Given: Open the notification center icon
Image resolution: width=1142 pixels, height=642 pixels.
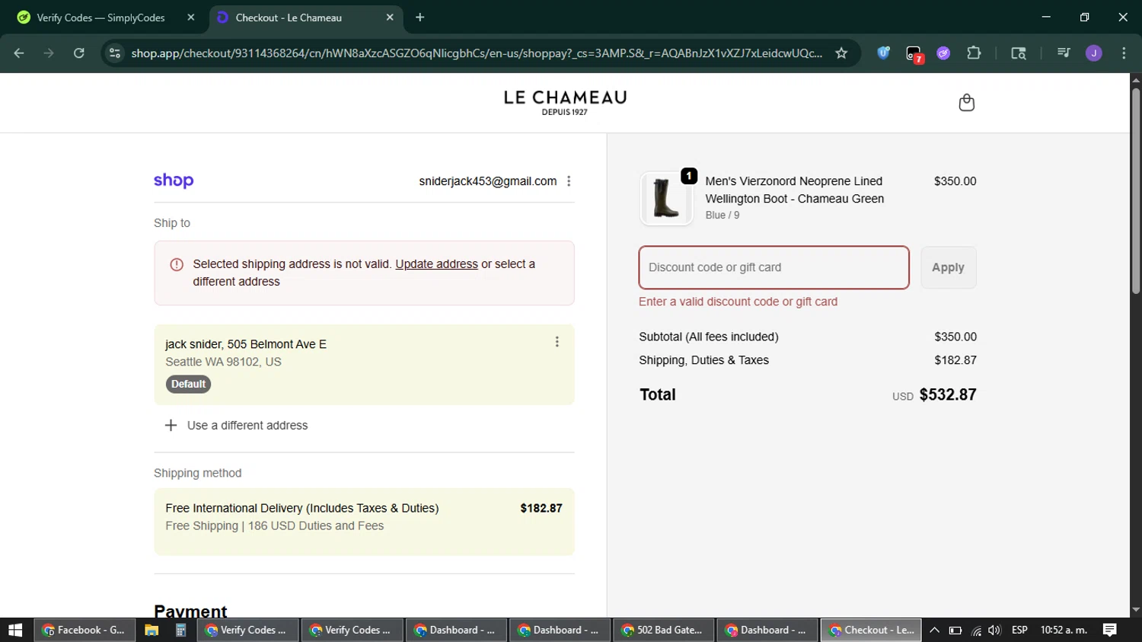Looking at the screenshot, I should pyautogui.click(x=1110, y=630).
